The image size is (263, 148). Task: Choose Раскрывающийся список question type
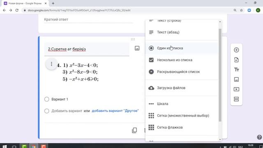182,72
